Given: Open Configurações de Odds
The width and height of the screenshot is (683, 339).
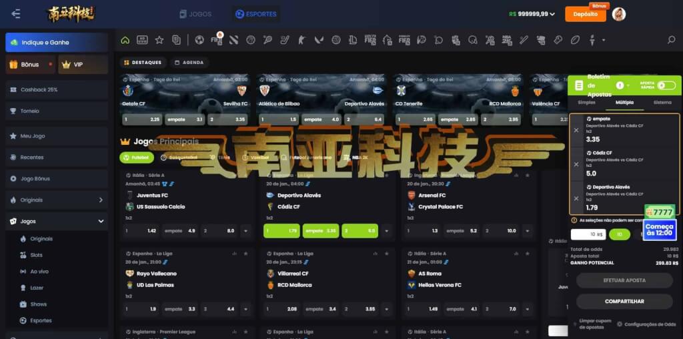Looking at the screenshot, I should click(646, 324).
